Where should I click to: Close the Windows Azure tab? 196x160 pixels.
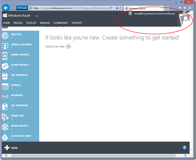point(162,8)
